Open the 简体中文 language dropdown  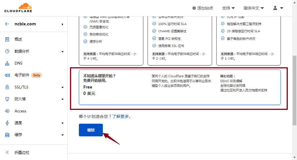tap(254, 8)
